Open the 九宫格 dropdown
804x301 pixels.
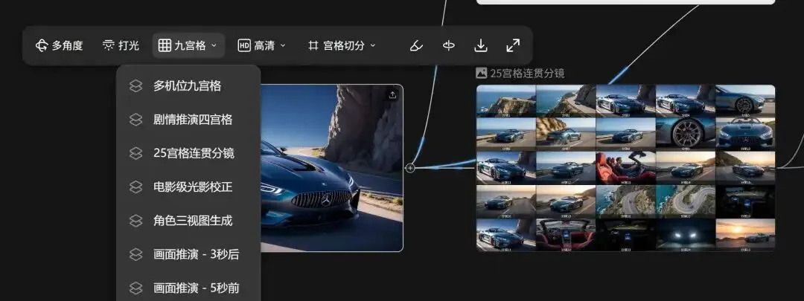click(188, 45)
